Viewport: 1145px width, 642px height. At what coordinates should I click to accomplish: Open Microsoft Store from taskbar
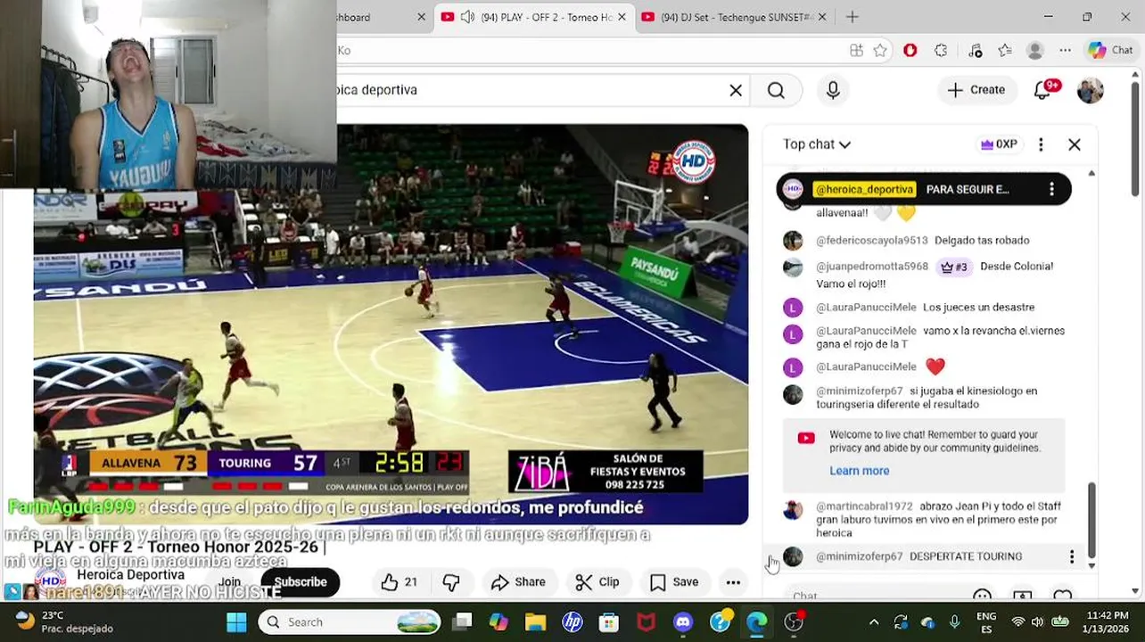(609, 622)
